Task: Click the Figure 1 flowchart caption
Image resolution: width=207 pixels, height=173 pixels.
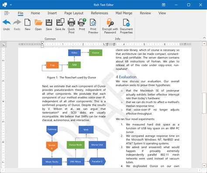Action: coord(72,77)
